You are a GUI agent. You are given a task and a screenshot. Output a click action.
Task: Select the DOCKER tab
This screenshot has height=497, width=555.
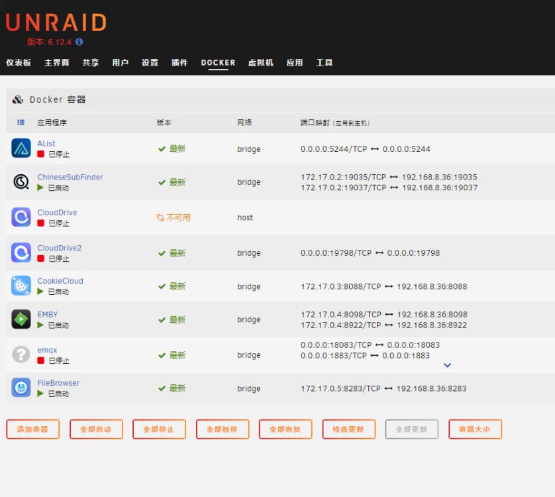218,63
